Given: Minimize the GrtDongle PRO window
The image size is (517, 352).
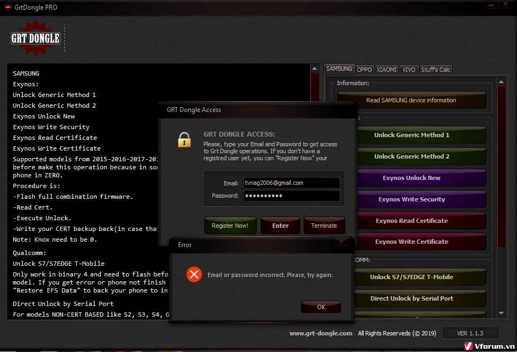Looking at the screenshot, I should 492,5.
